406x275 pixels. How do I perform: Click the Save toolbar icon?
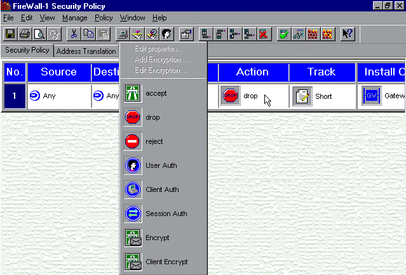pos(10,34)
